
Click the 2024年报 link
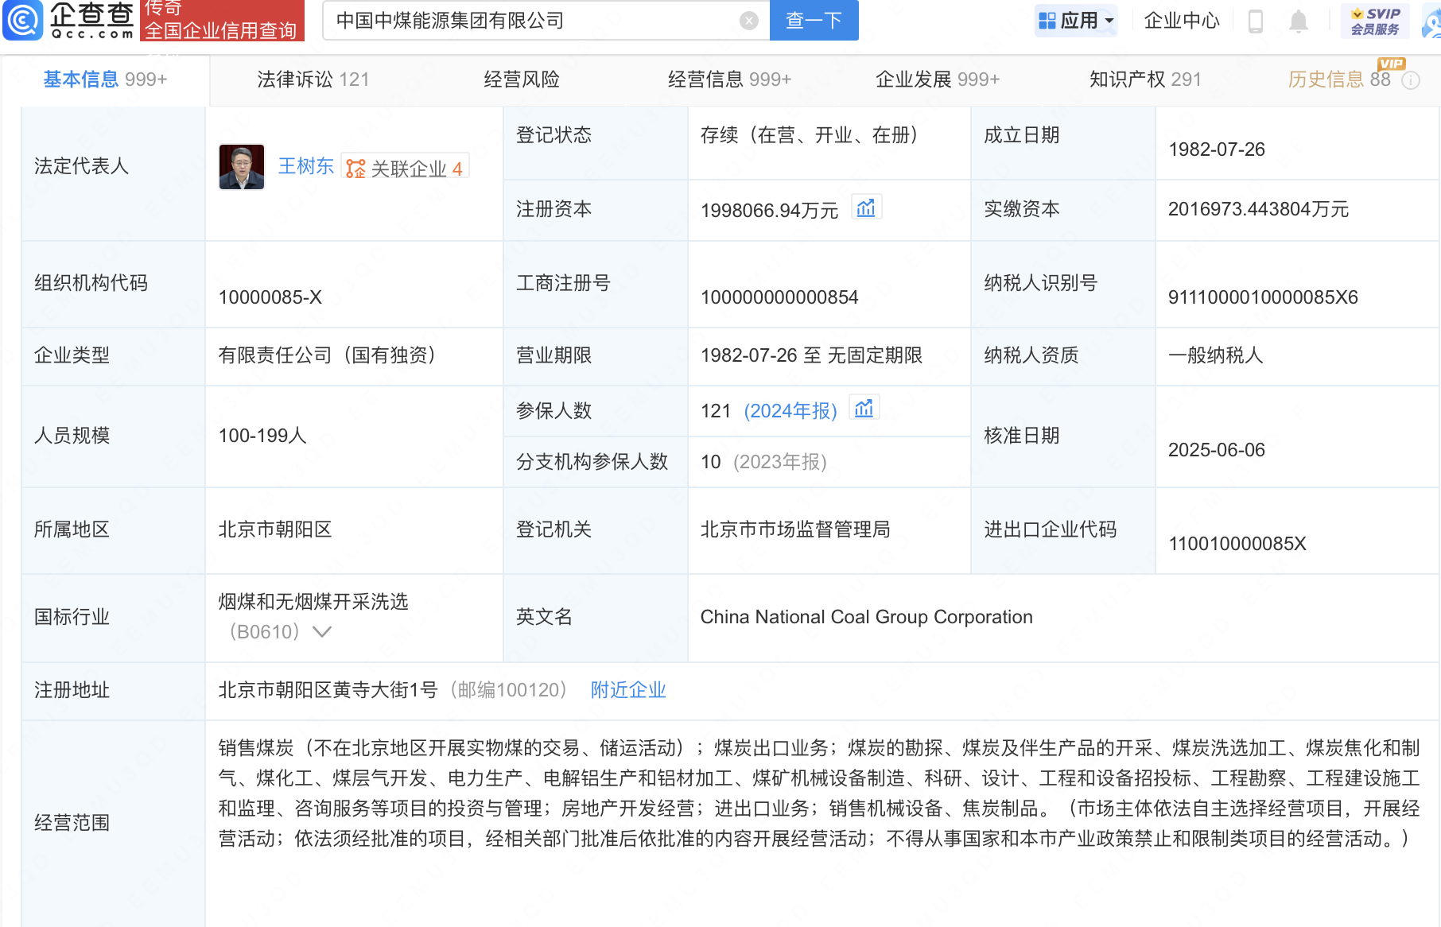point(790,411)
